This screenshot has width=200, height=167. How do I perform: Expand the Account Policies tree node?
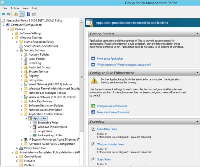pyautogui.click(x=21, y=55)
